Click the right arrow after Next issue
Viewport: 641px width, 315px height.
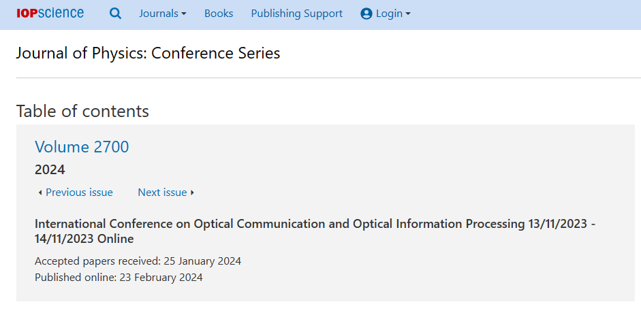click(x=193, y=193)
